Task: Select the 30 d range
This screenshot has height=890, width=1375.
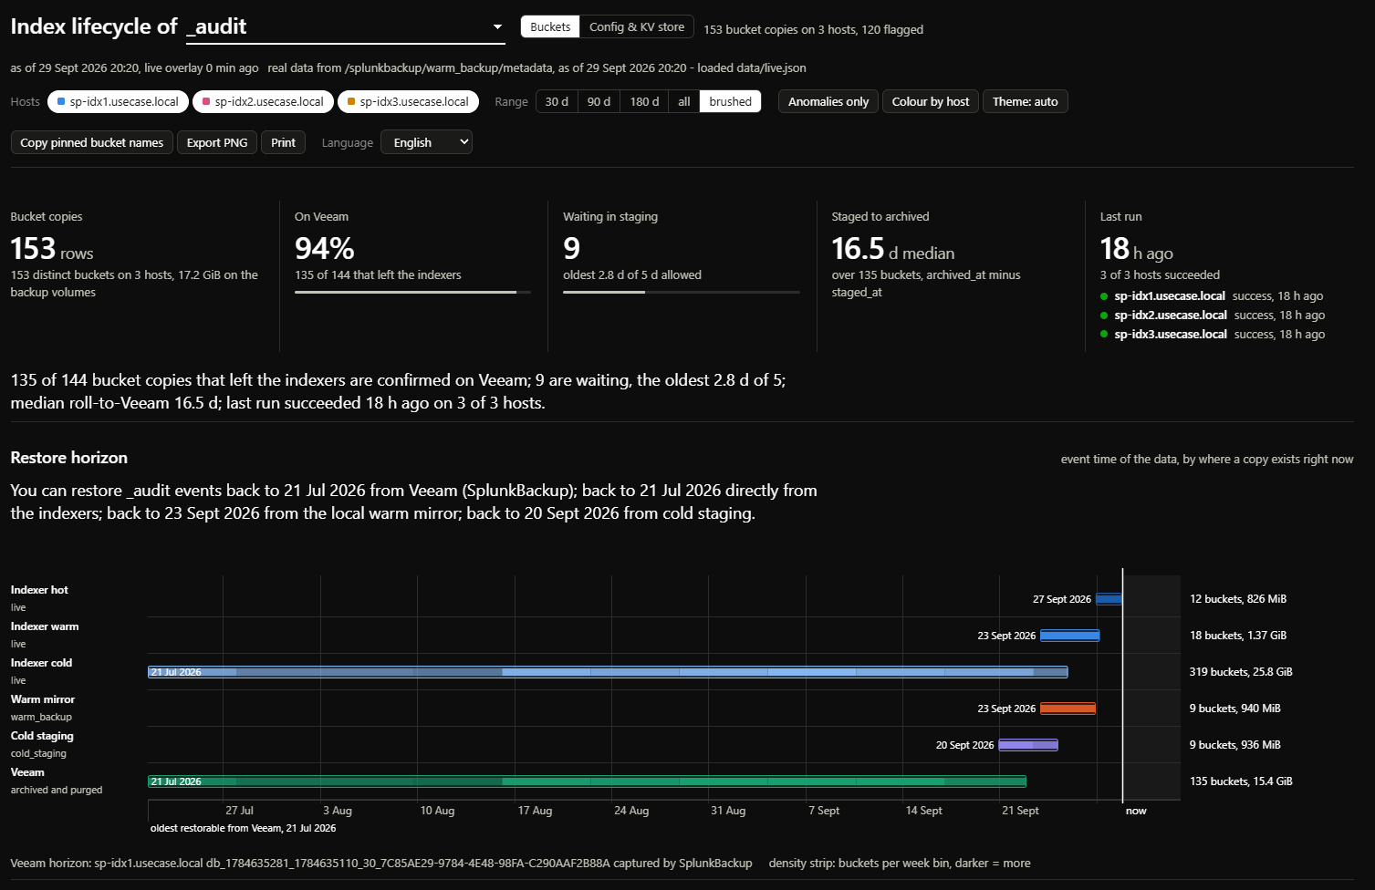Action: (557, 101)
